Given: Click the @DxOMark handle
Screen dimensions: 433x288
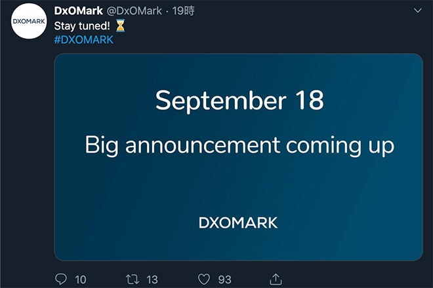Looking at the screenshot, I should pos(134,11).
